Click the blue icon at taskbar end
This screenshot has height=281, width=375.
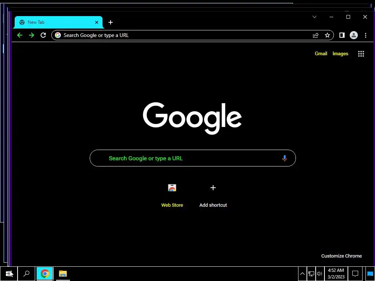click(x=370, y=274)
